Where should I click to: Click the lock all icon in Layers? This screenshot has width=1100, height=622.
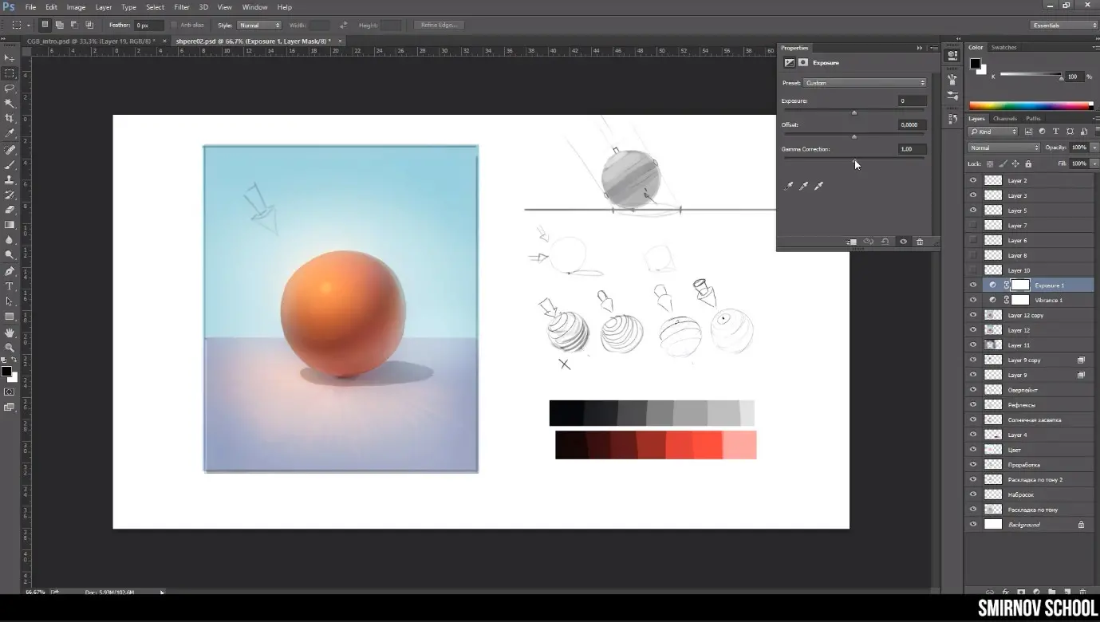[x=1028, y=164]
